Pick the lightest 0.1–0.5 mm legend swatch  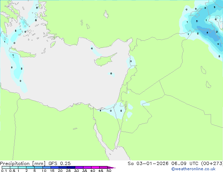[6, 167]
